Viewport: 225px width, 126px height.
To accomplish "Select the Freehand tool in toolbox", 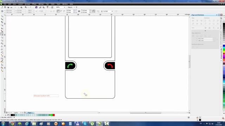I will [2, 28].
